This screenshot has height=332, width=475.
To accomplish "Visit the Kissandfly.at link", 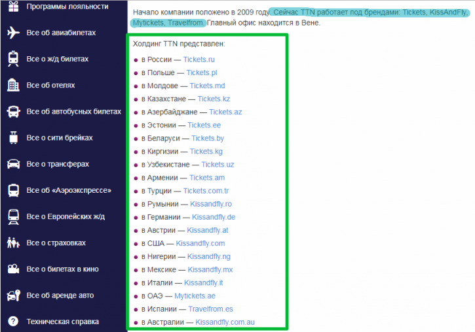I will [208, 230].
